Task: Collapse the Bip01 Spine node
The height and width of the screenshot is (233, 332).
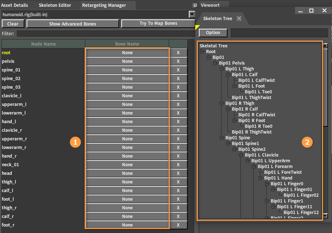Action: click(221, 138)
